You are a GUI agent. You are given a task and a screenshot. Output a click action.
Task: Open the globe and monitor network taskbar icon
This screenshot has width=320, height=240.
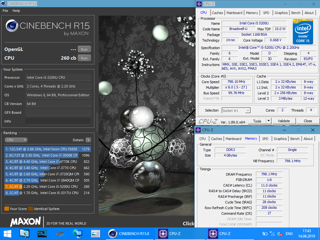point(77,234)
